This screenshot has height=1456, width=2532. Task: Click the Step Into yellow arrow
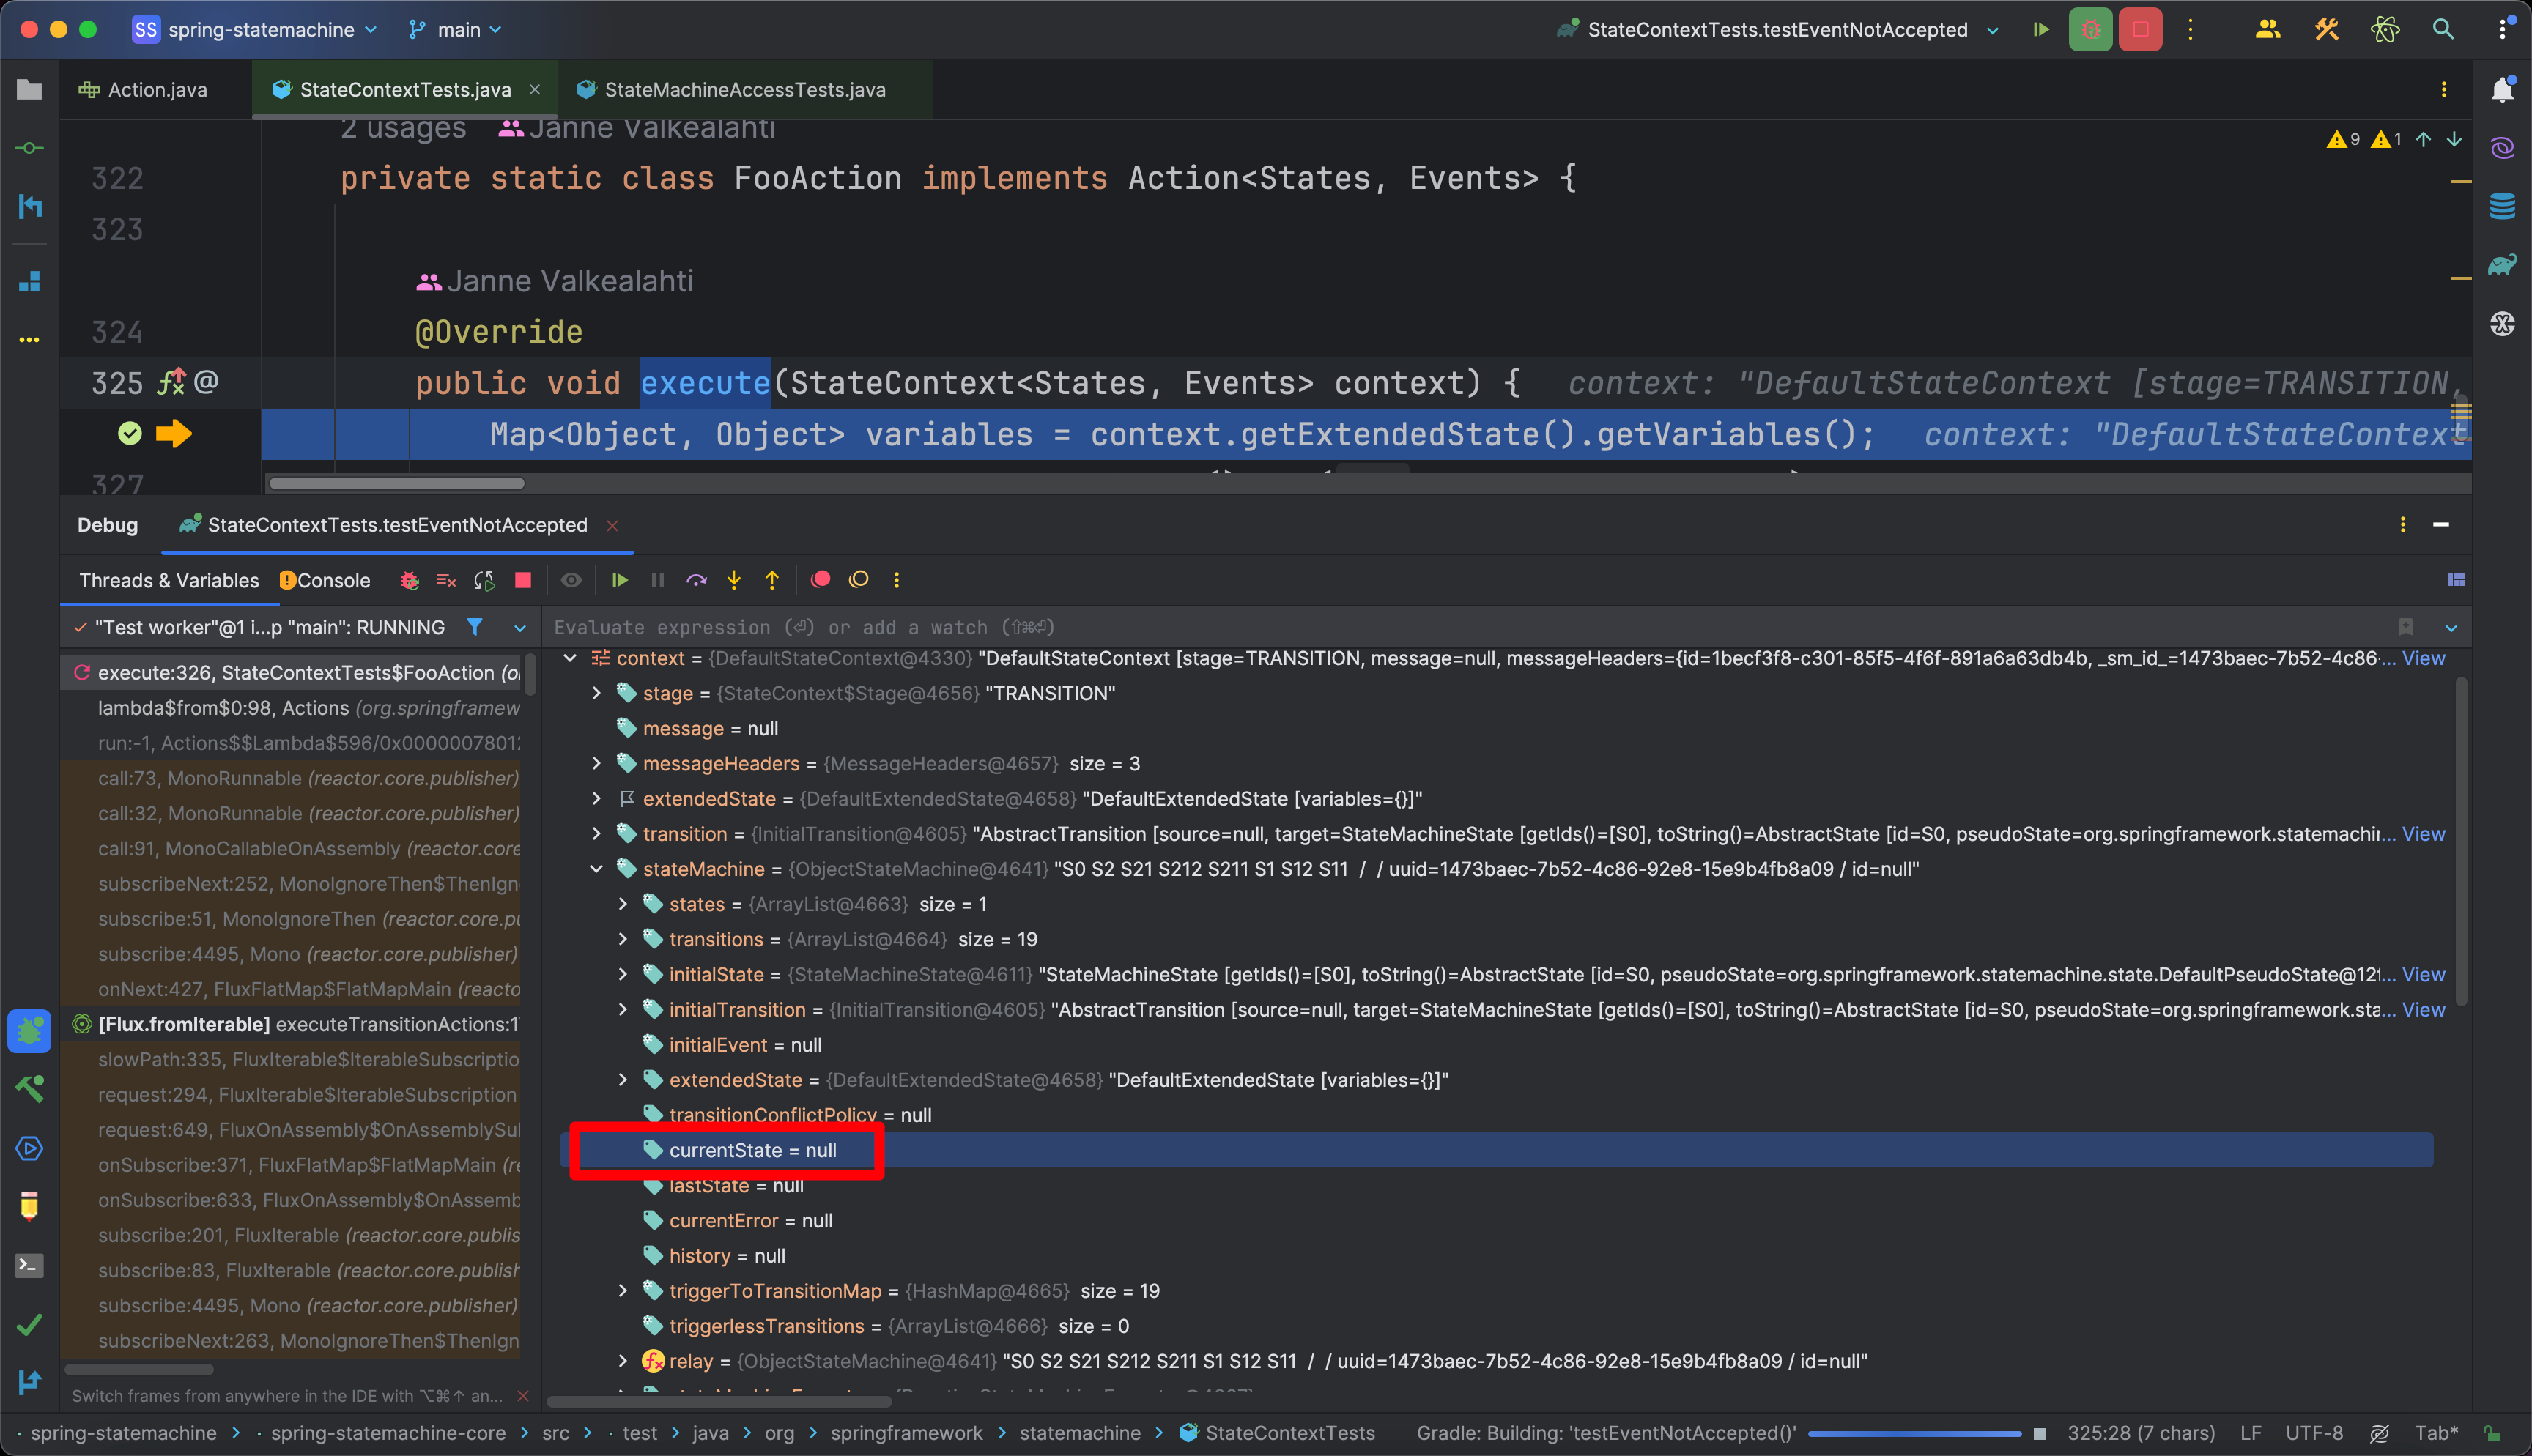point(734,580)
